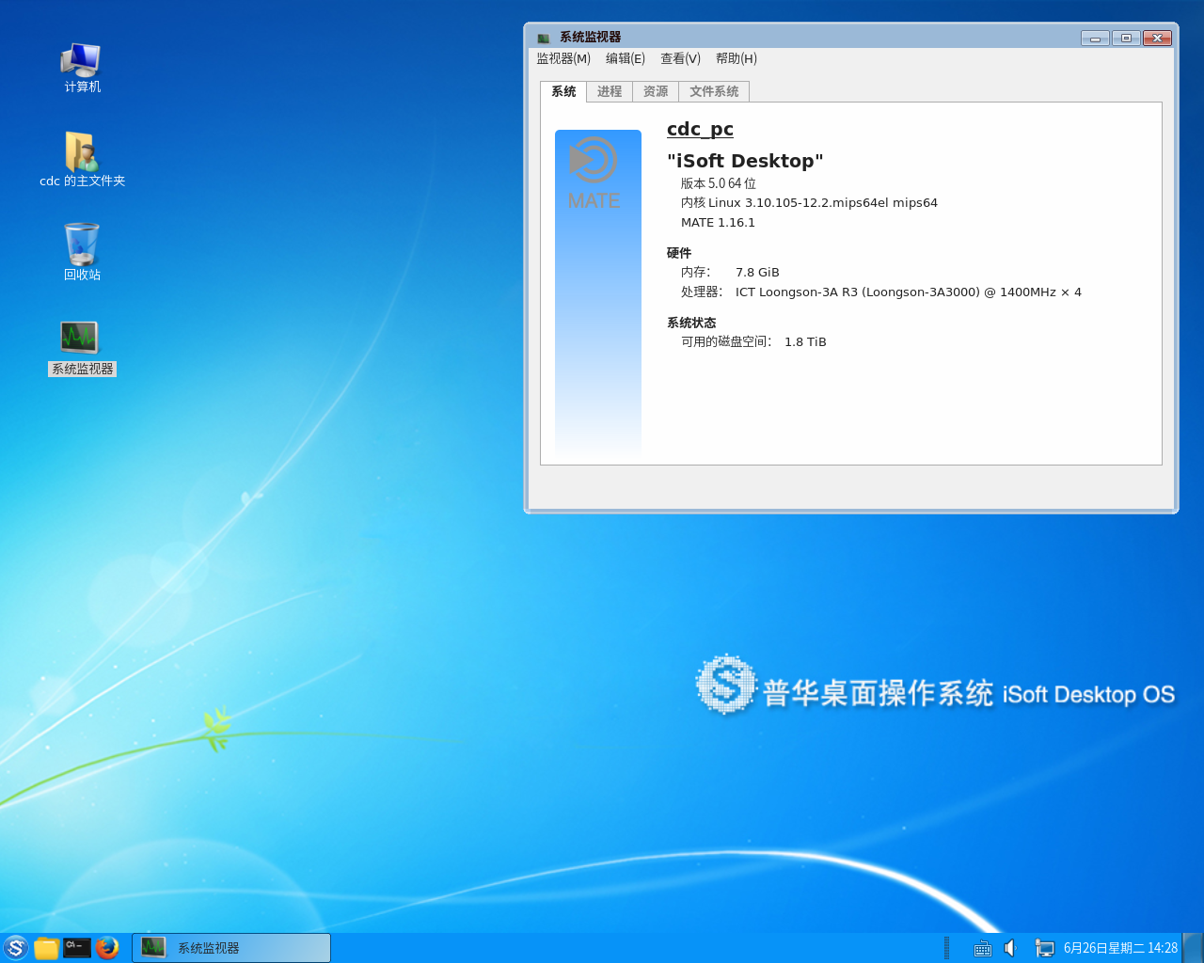Switch to the 进程 tab
Image resolution: width=1204 pixels, height=963 pixels.
tap(610, 91)
